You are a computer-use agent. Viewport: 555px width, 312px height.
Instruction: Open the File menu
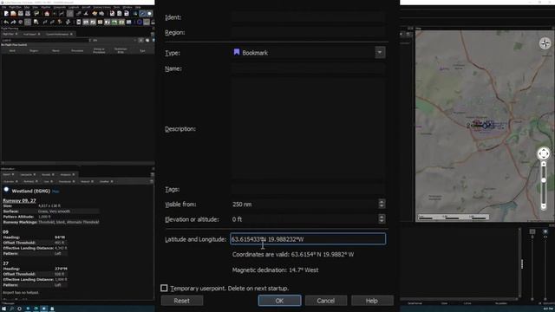click(x=3, y=7)
